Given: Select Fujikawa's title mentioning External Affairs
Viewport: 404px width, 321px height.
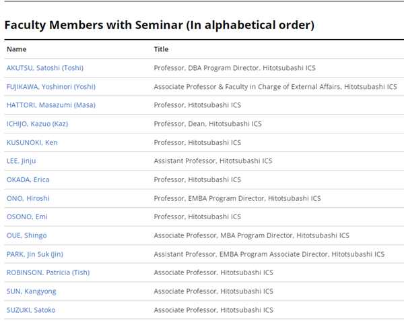Looking at the screenshot, I should pos(275,87).
